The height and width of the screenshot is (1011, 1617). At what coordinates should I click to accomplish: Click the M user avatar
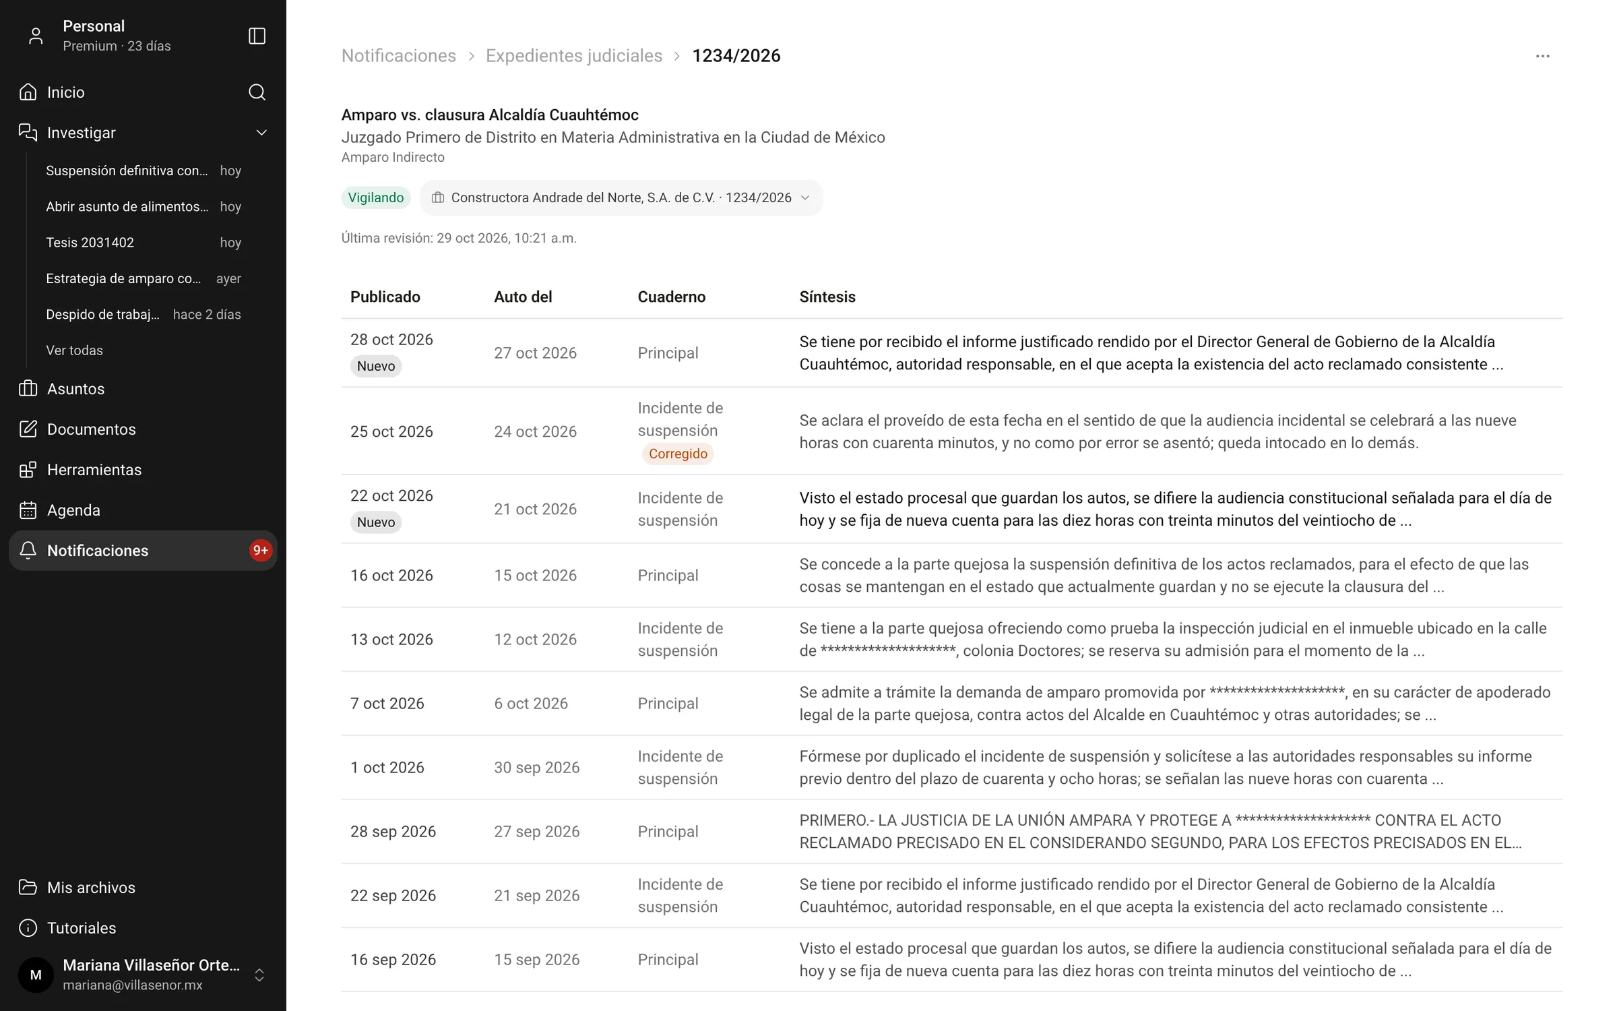(36, 975)
